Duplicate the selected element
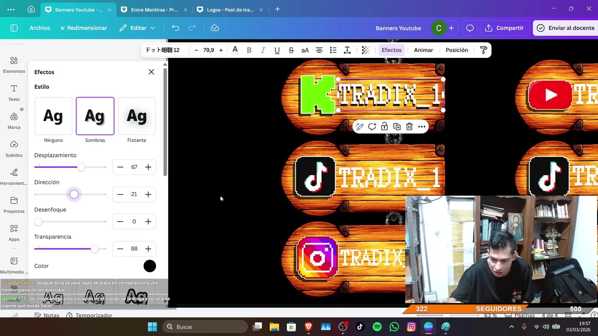The width and height of the screenshot is (598, 336). (x=397, y=126)
